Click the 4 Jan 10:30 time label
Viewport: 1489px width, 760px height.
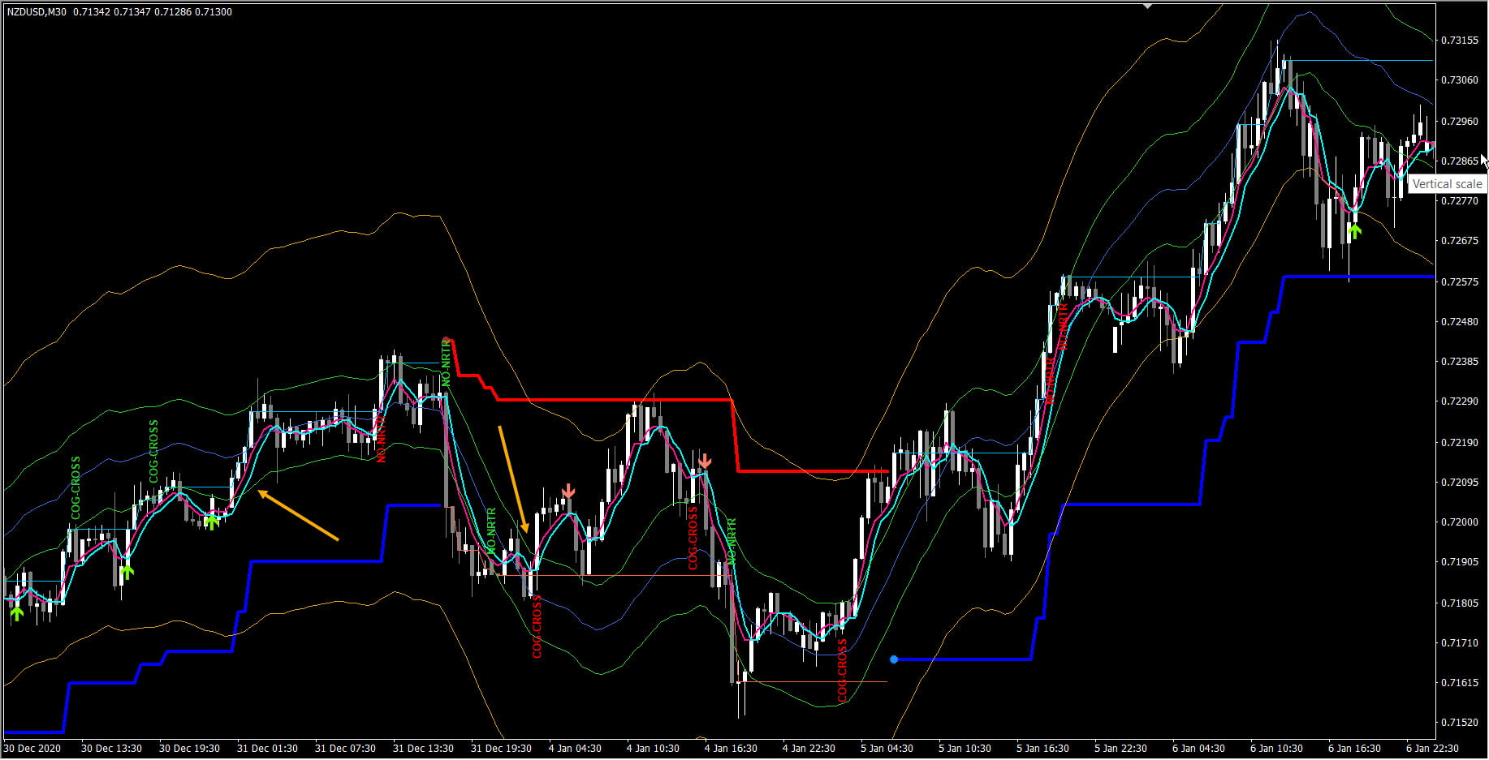653,749
